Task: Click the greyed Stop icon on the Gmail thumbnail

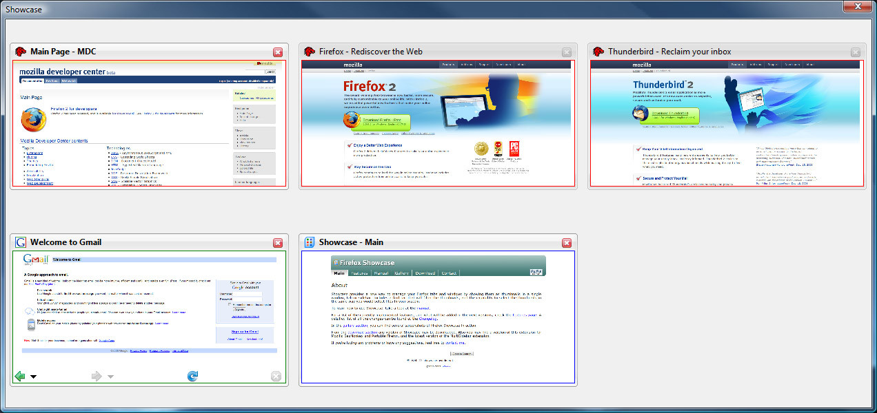Action: point(276,376)
